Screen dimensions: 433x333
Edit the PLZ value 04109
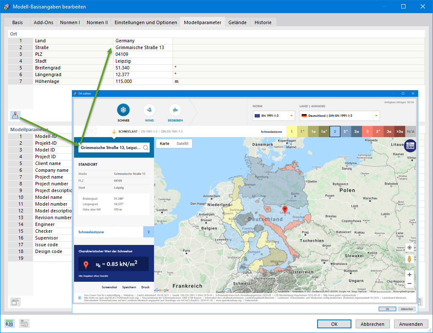click(143, 54)
